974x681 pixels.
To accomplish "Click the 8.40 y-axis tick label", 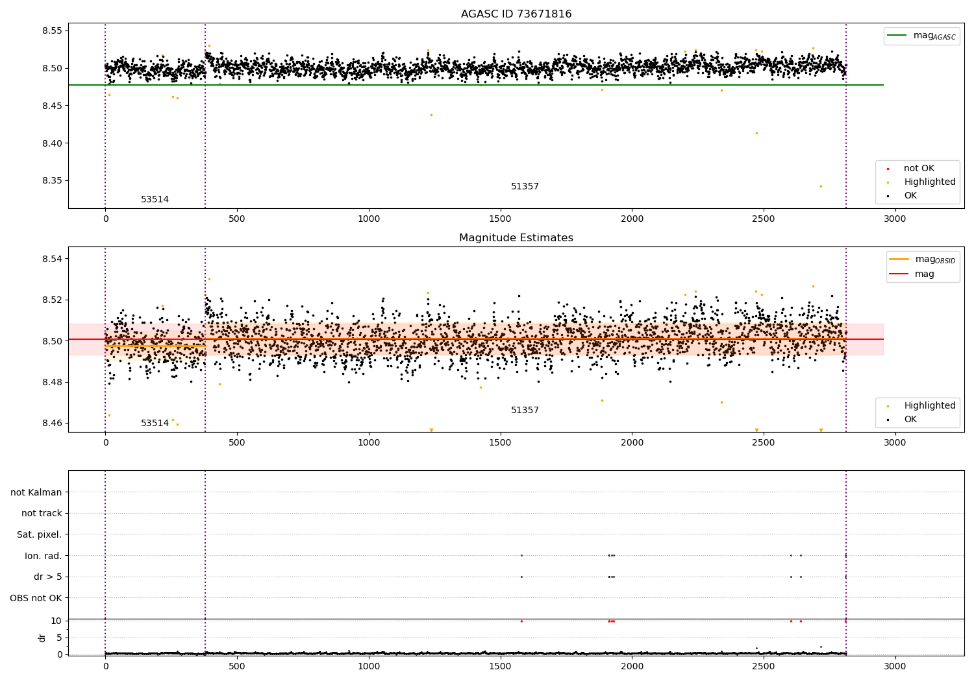I will pyautogui.click(x=51, y=143).
